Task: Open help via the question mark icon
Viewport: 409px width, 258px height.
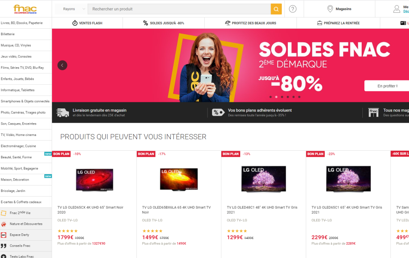Action: pyautogui.click(x=293, y=9)
